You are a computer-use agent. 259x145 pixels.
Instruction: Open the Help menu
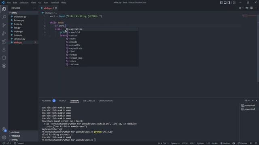pyautogui.click(x=64, y=3)
